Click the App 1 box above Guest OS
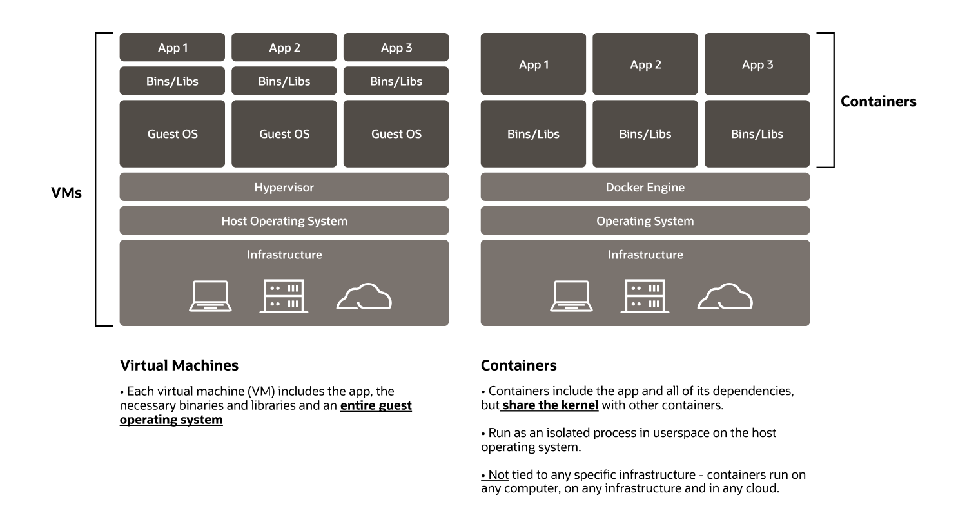The width and height of the screenshot is (967, 531). [172, 47]
